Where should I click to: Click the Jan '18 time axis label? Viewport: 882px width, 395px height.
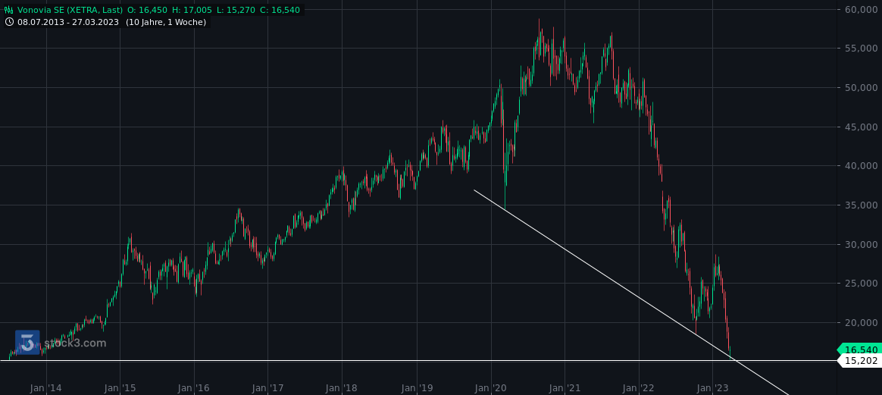point(342,387)
